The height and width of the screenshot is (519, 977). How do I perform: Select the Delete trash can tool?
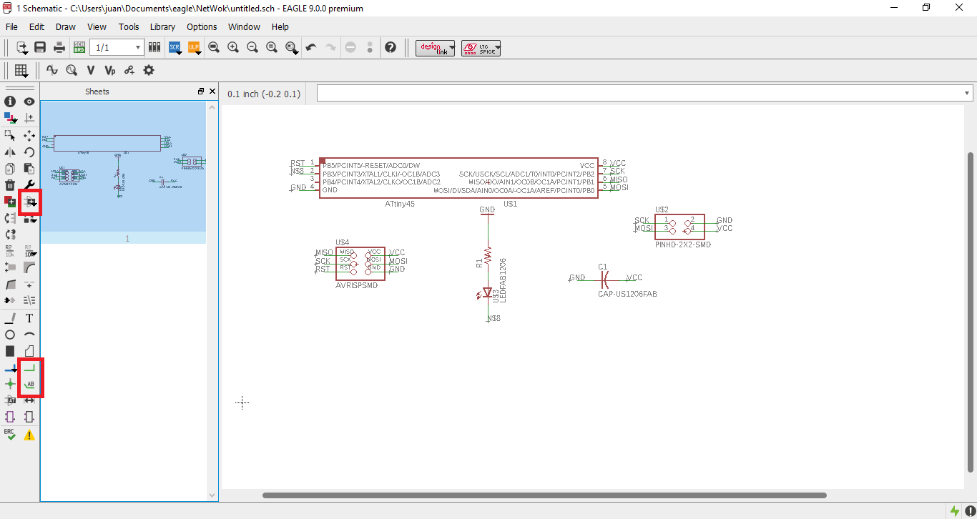coord(10,186)
